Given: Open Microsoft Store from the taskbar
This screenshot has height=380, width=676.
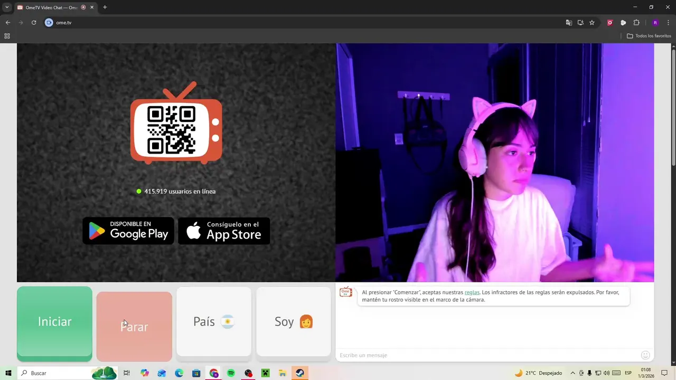Looking at the screenshot, I should click(196, 373).
